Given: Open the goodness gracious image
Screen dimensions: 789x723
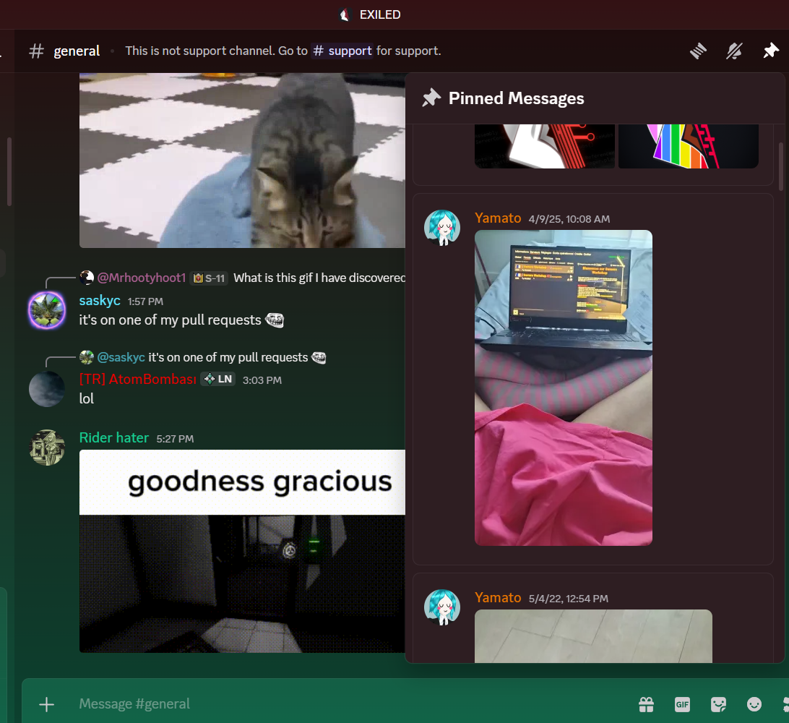Looking at the screenshot, I should [x=242, y=552].
